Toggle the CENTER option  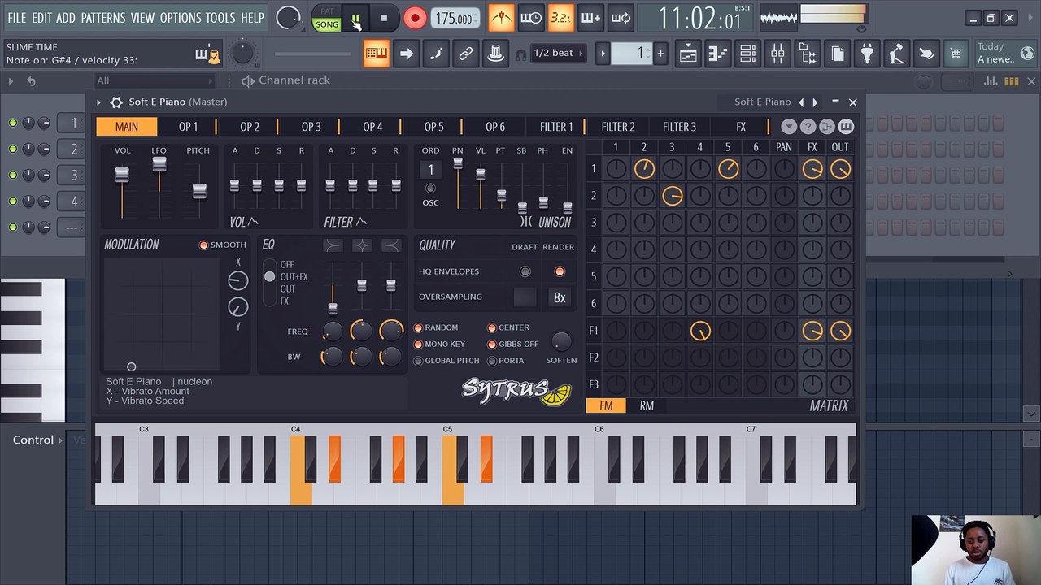coord(508,327)
